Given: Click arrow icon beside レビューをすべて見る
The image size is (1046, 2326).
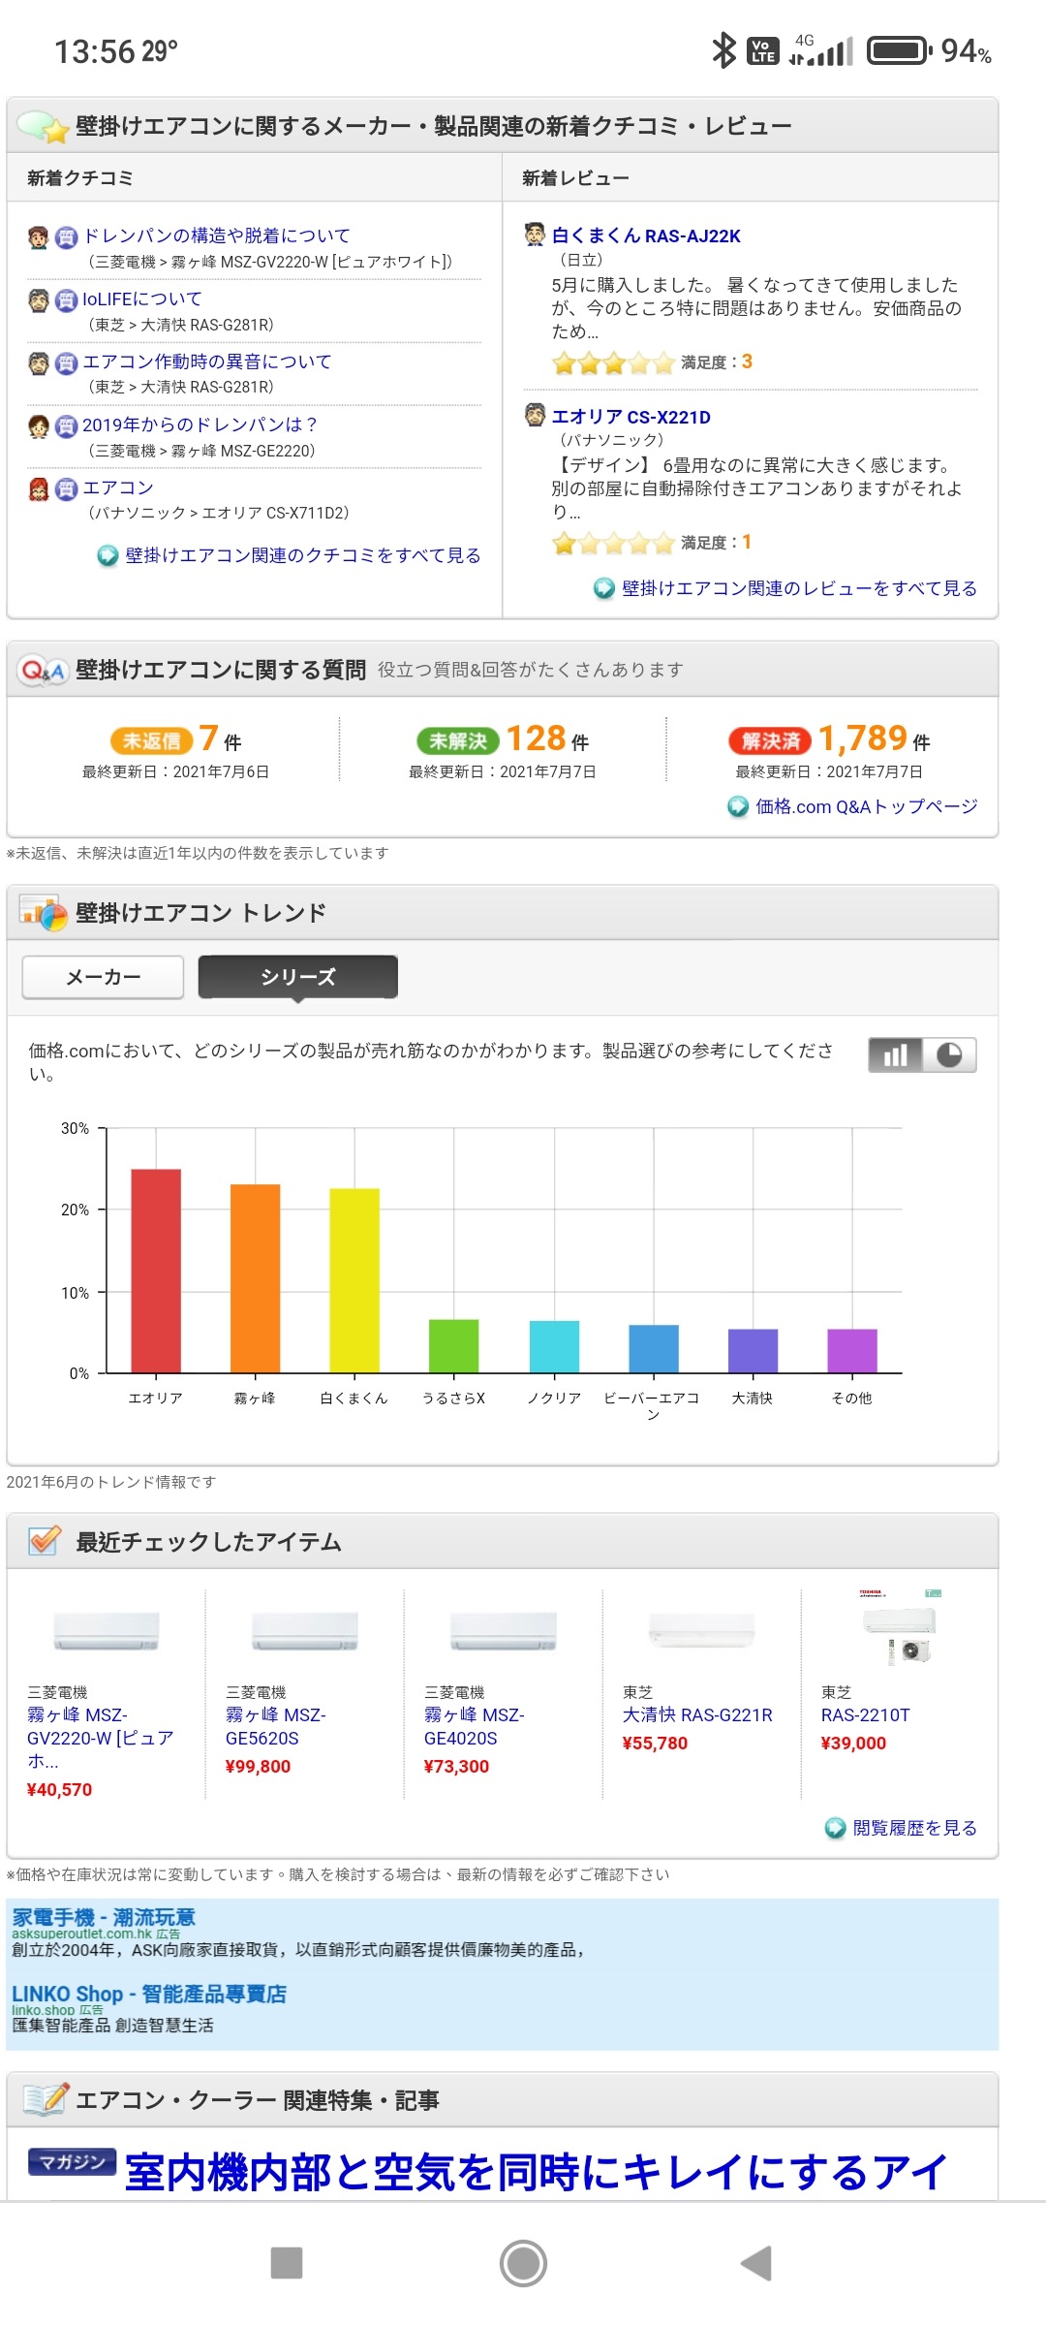Looking at the screenshot, I should tap(603, 589).
